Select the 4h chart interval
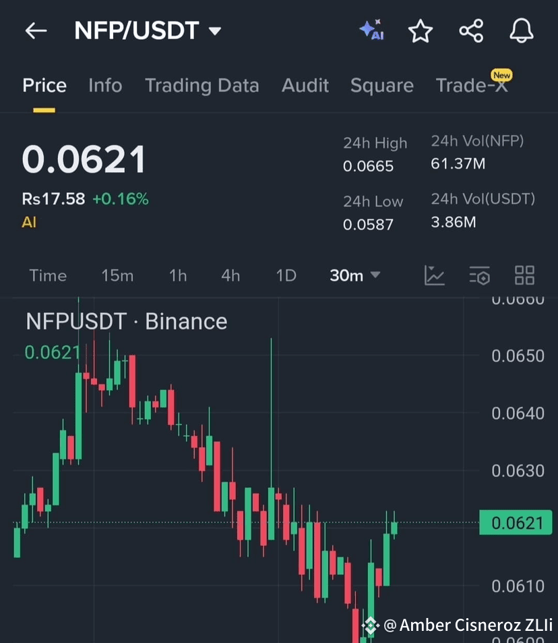 point(230,275)
